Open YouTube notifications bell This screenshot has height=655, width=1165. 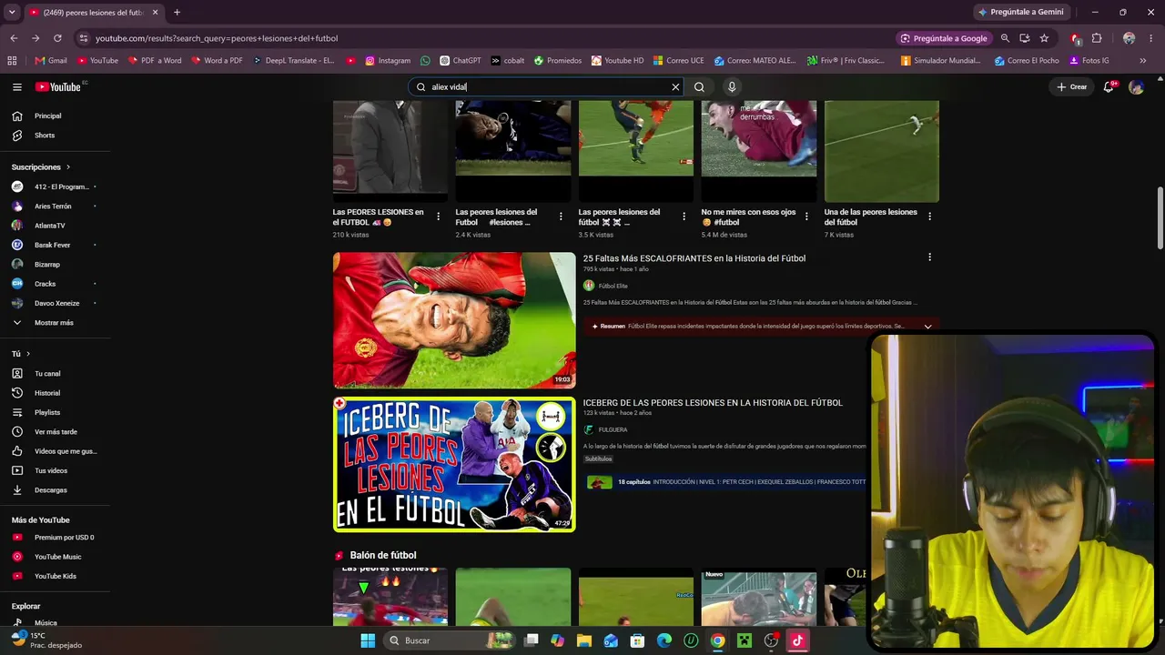tap(1109, 87)
